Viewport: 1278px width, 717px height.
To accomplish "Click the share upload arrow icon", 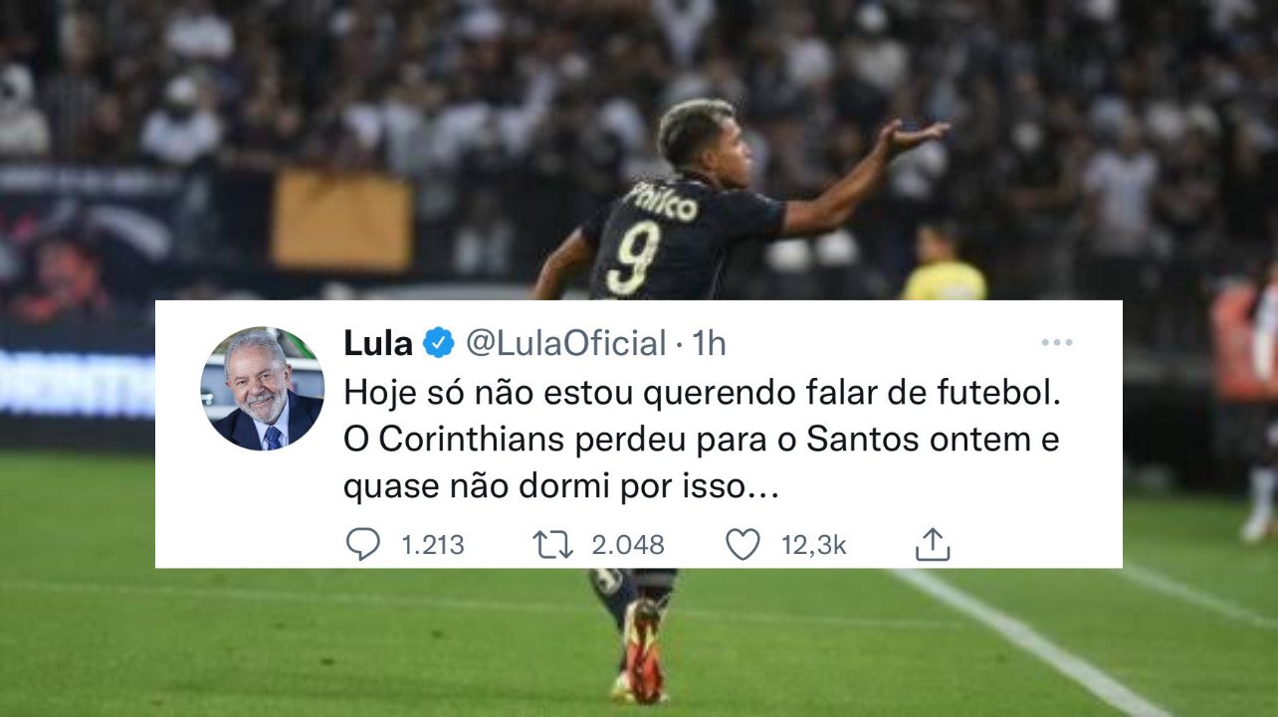I will tap(933, 544).
